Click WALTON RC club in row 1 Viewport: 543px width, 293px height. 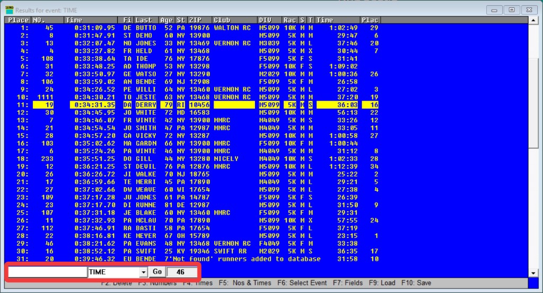232,28
